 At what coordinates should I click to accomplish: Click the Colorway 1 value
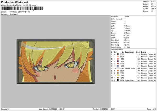[14, 14]
